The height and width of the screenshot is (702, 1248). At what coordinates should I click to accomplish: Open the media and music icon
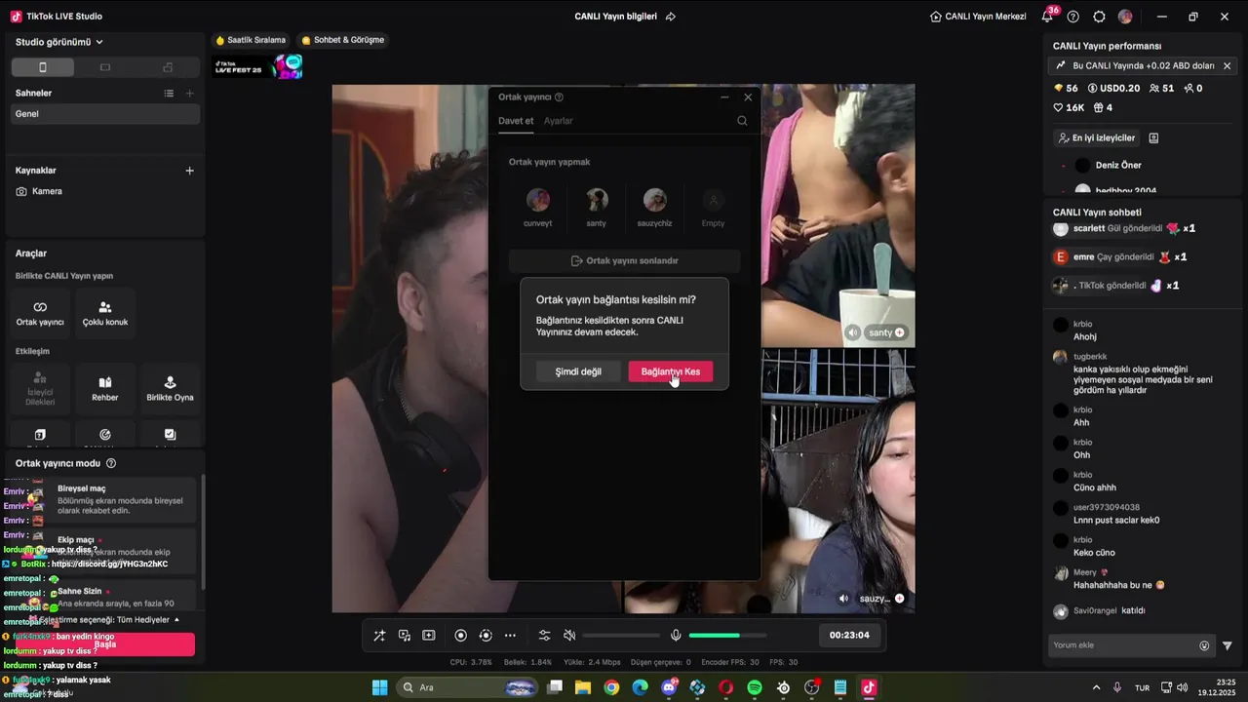(x=405, y=636)
